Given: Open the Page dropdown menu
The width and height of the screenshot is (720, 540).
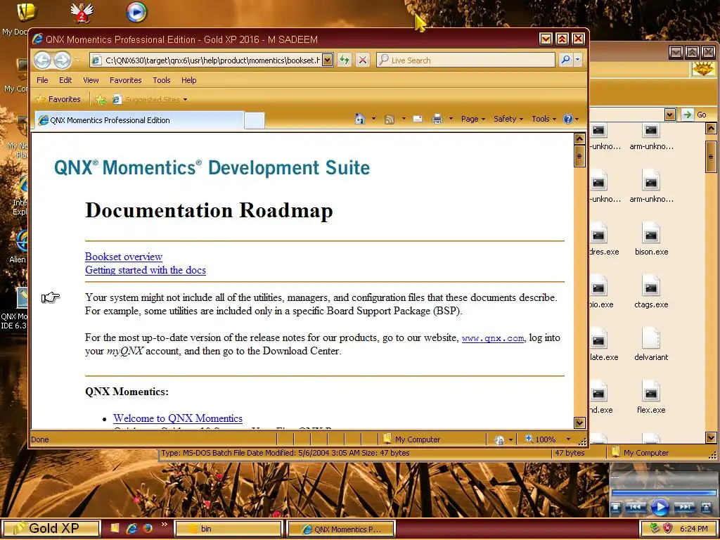Looking at the screenshot, I should 473,119.
